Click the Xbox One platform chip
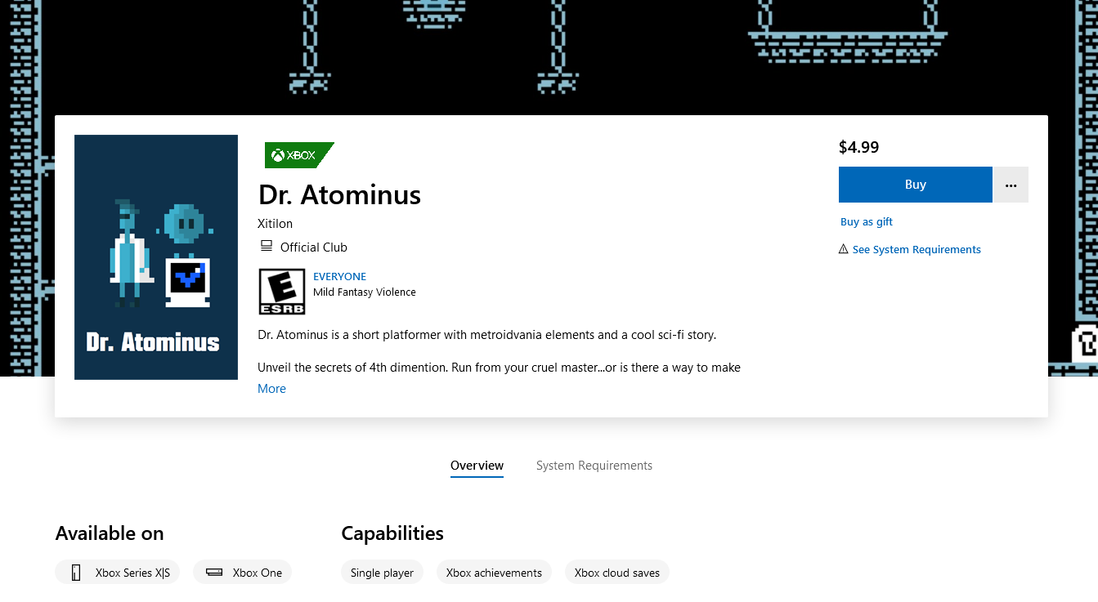This screenshot has height=602, width=1098. point(242,573)
